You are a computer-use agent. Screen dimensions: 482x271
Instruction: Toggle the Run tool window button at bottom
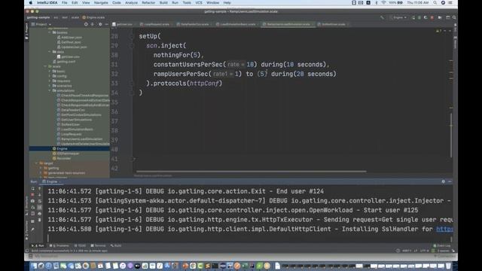38,246
